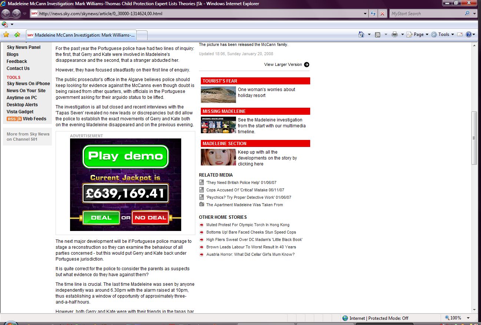Open the search provider dropdown arrow
Viewport: 481px width, 325px height.
(x=475, y=14)
